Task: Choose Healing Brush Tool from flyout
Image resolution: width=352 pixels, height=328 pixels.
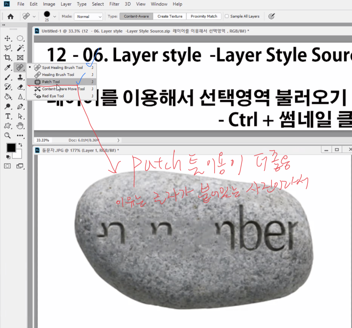Action: click(x=62, y=75)
